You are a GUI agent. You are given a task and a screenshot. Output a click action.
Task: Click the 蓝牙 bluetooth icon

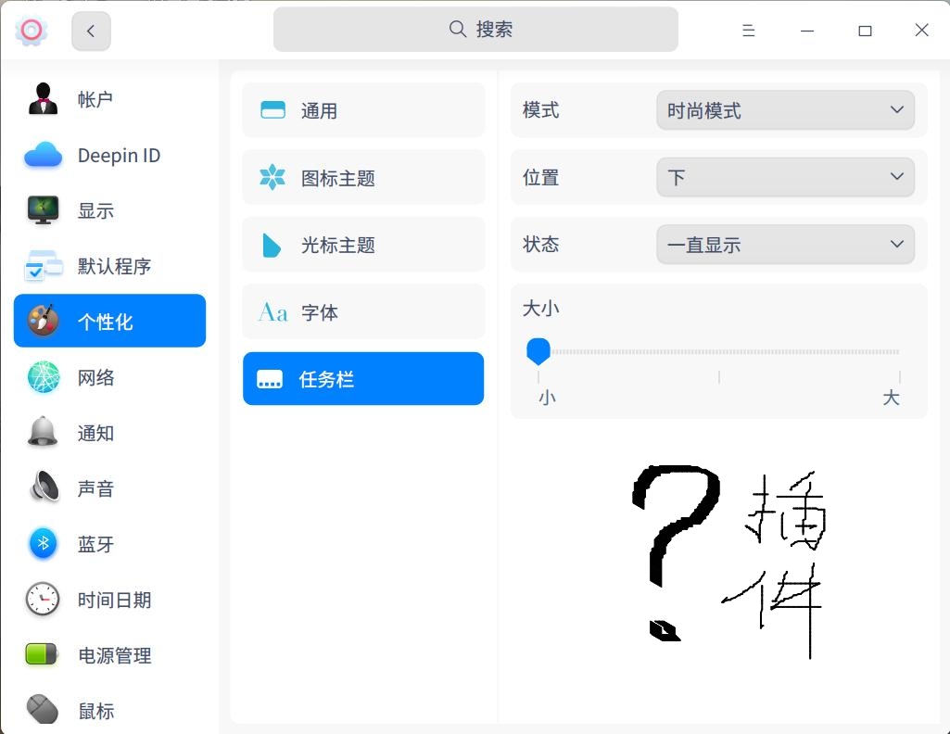click(x=43, y=543)
